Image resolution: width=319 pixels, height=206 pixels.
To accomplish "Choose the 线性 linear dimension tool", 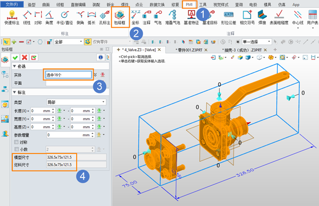I will point(27,18).
